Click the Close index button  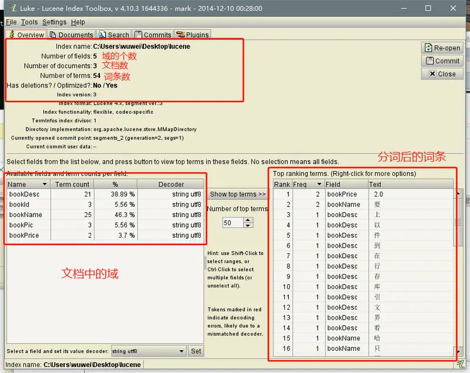click(x=442, y=74)
